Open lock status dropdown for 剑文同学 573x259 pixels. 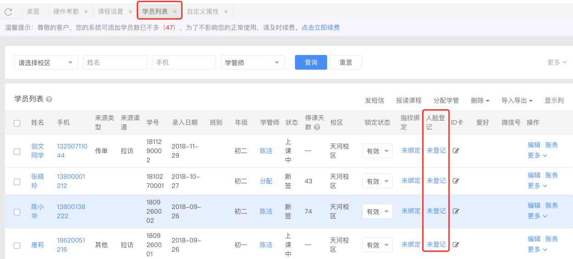[378, 151]
